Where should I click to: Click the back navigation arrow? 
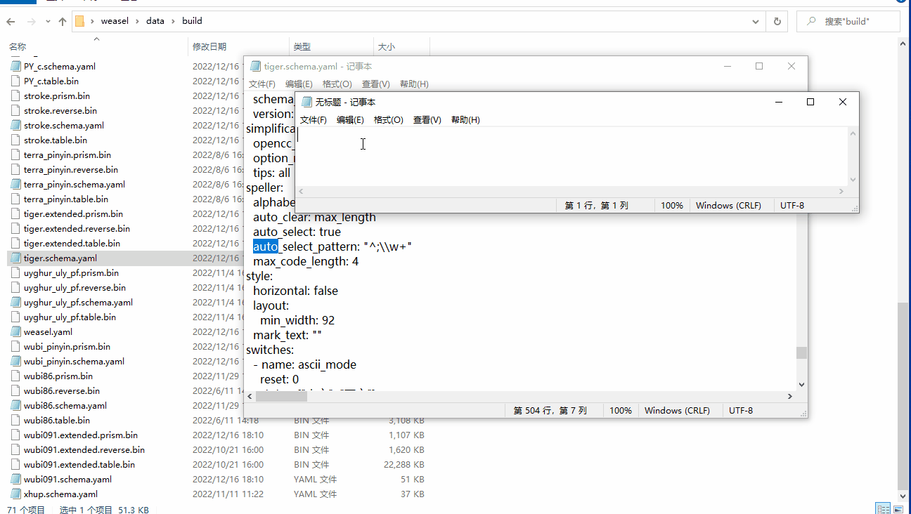point(11,21)
